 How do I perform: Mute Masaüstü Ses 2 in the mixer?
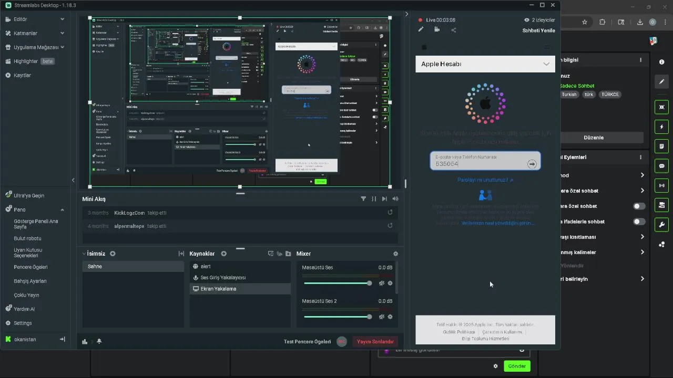(382, 317)
